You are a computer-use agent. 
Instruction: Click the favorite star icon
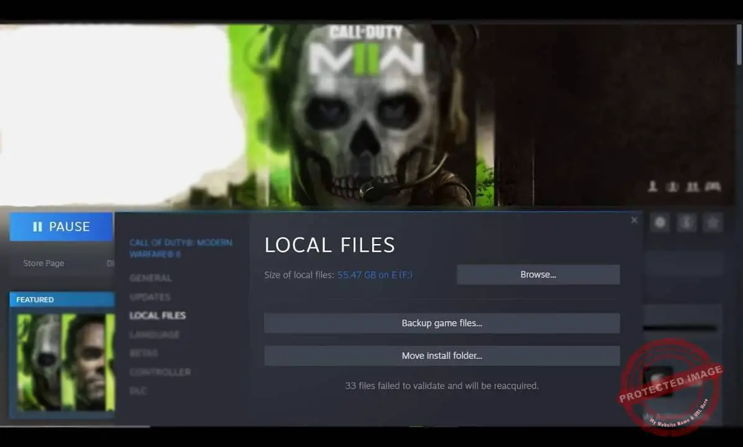(714, 222)
